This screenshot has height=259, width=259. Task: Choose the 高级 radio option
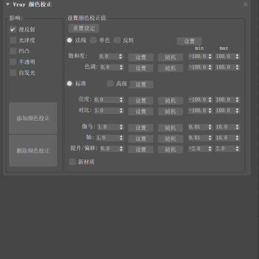coord(110,83)
